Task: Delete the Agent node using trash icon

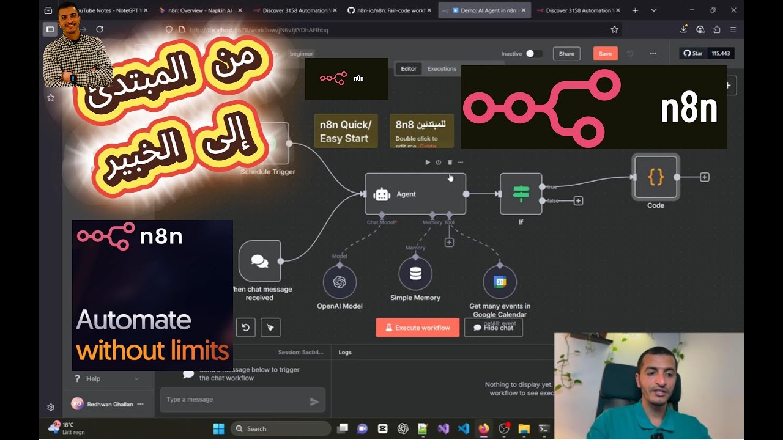Action: pyautogui.click(x=450, y=162)
